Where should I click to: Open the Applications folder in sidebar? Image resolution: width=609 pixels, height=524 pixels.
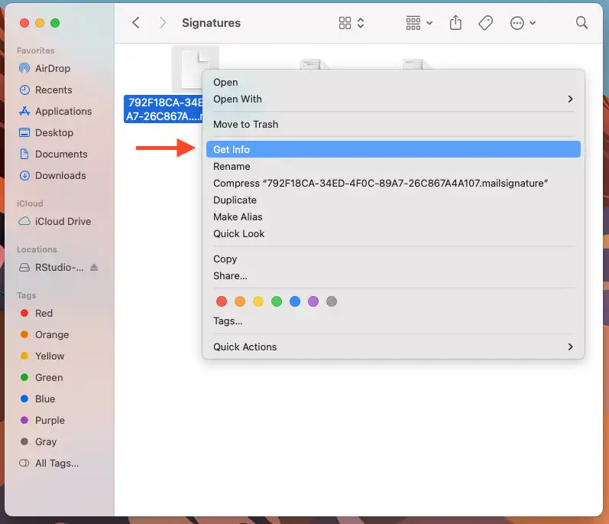(63, 111)
